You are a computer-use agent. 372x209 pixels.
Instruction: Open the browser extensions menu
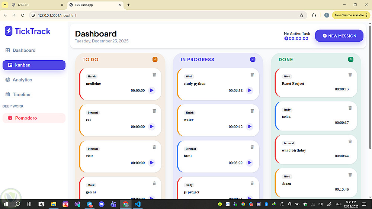tap(314, 15)
